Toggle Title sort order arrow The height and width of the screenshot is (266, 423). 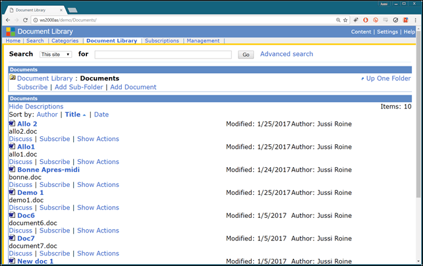(x=84, y=115)
